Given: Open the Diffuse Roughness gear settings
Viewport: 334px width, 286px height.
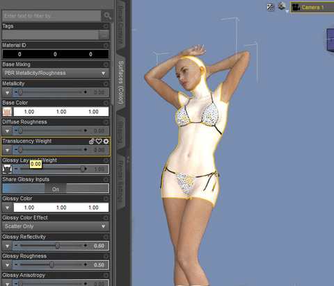Looking at the screenshot, I should tap(106, 122).
